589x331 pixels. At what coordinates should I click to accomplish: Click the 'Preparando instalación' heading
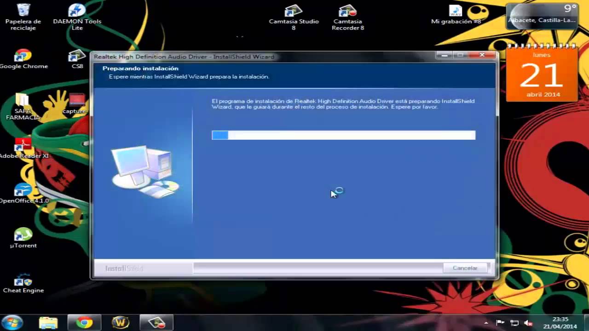[140, 68]
